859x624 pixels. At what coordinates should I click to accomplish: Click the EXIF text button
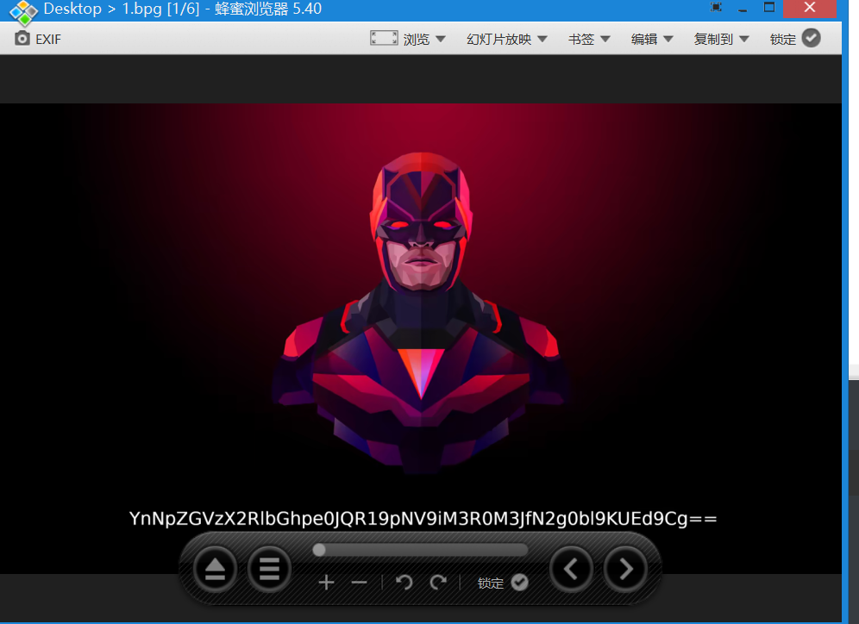48,39
